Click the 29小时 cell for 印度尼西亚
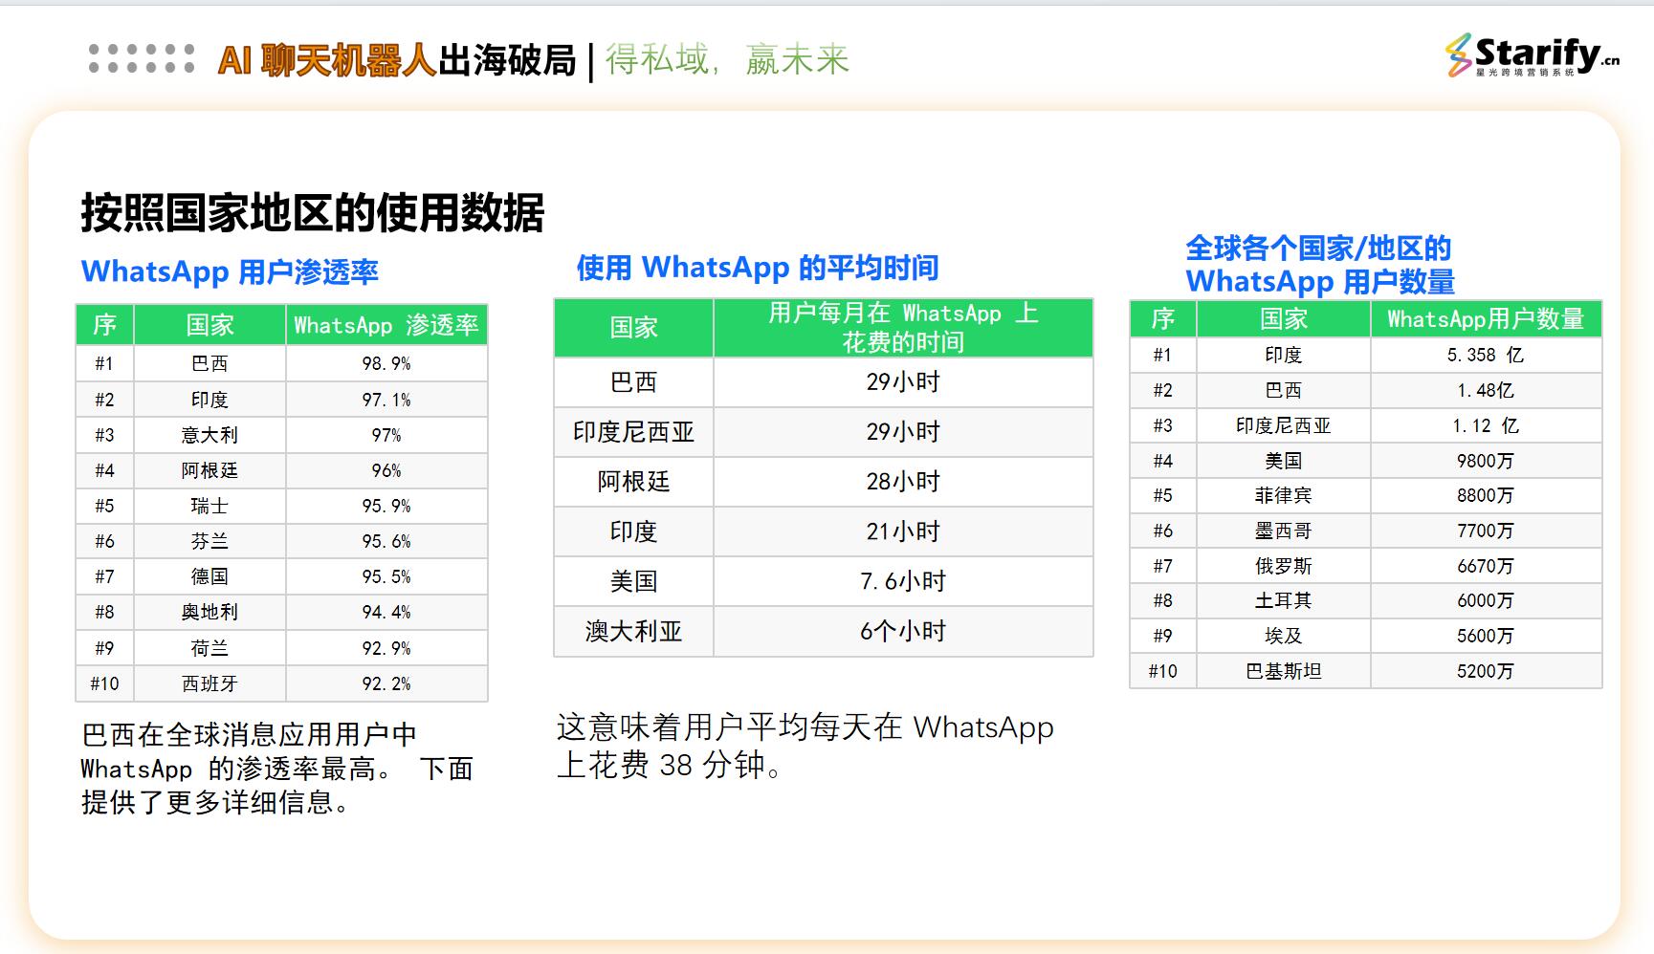Image resolution: width=1654 pixels, height=954 pixels. [x=900, y=431]
